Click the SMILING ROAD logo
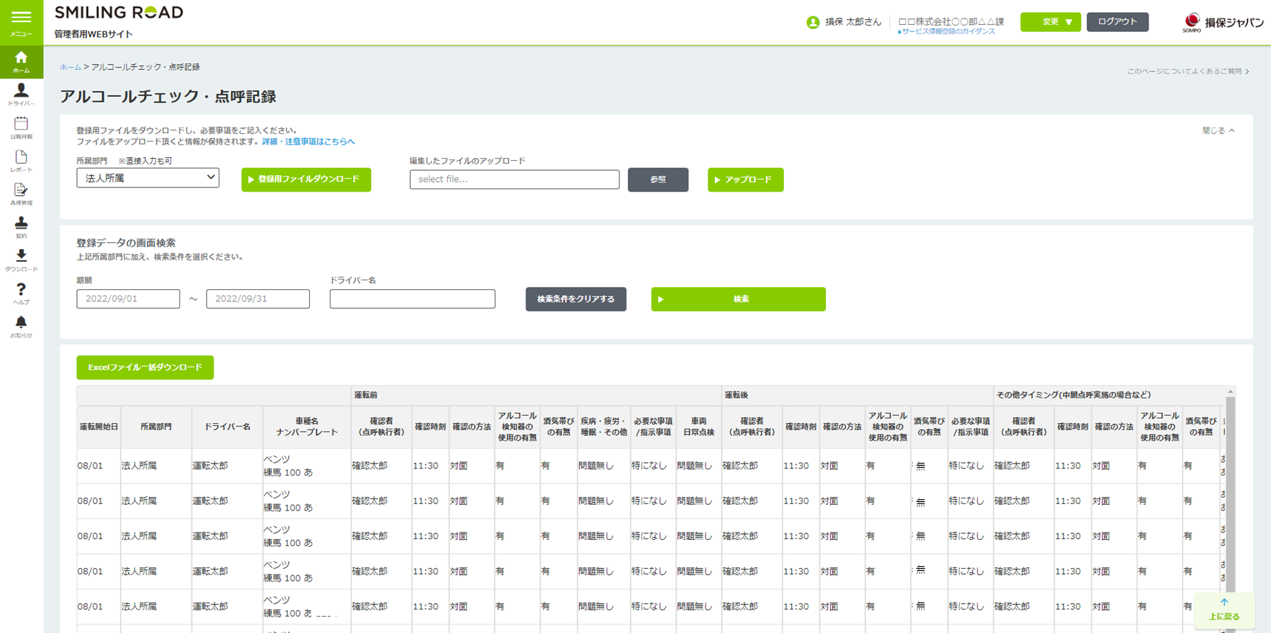This screenshot has height=633, width=1271. 119,12
